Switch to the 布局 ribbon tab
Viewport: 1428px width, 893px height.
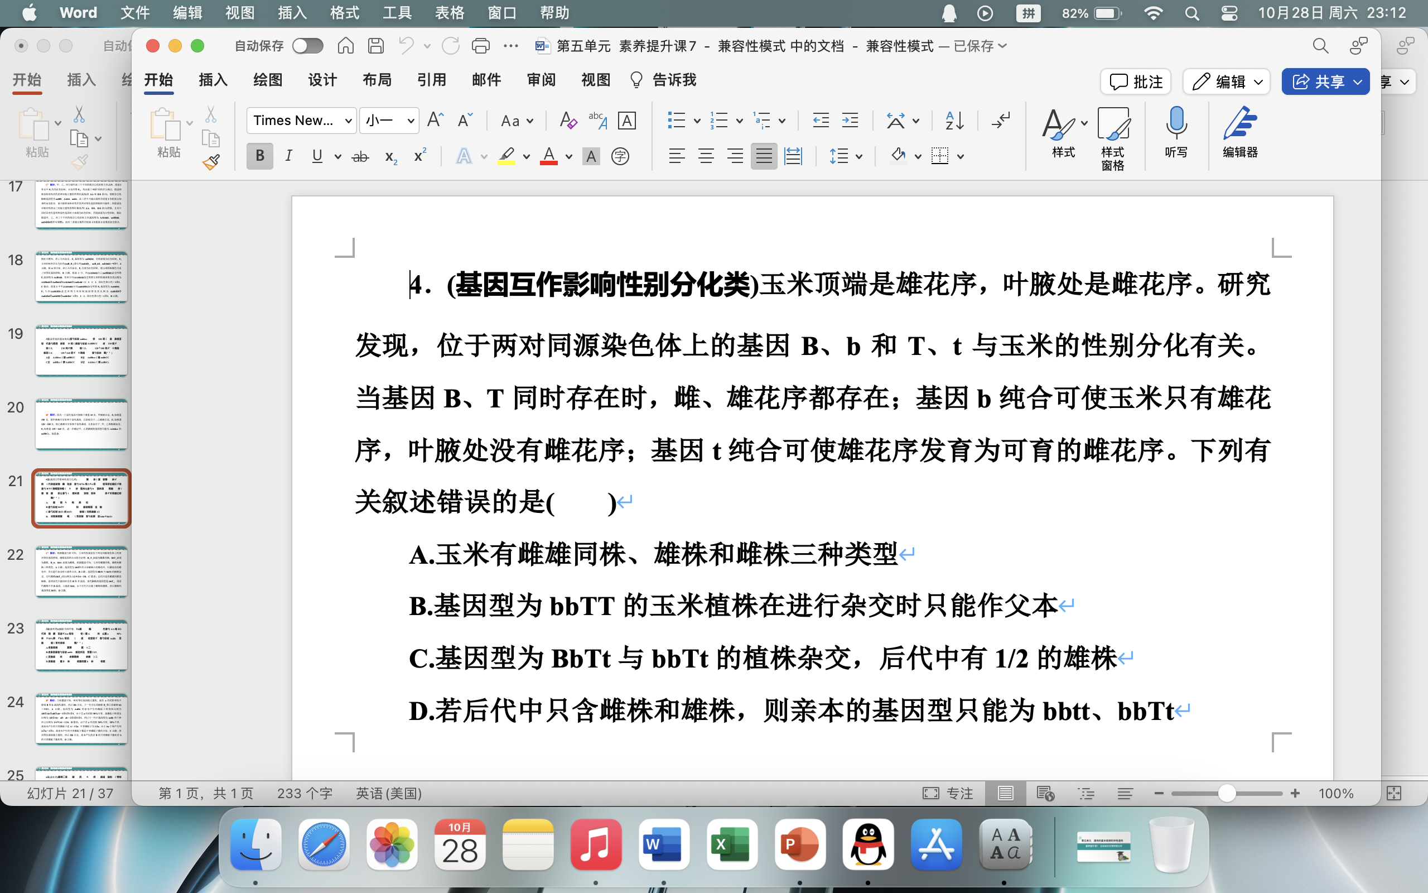point(377,80)
